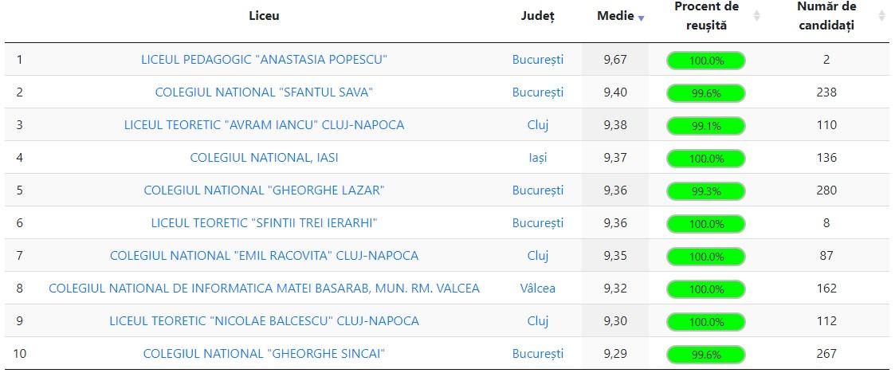Open Liceul Teoretic "Nicolae Balcescu" Cluj-Napoca

point(264,321)
